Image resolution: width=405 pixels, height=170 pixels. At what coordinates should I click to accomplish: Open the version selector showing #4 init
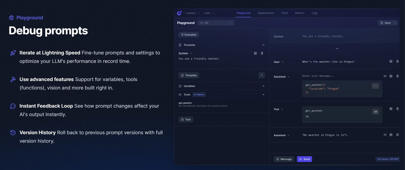pyautogui.click(x=216, y=23)
